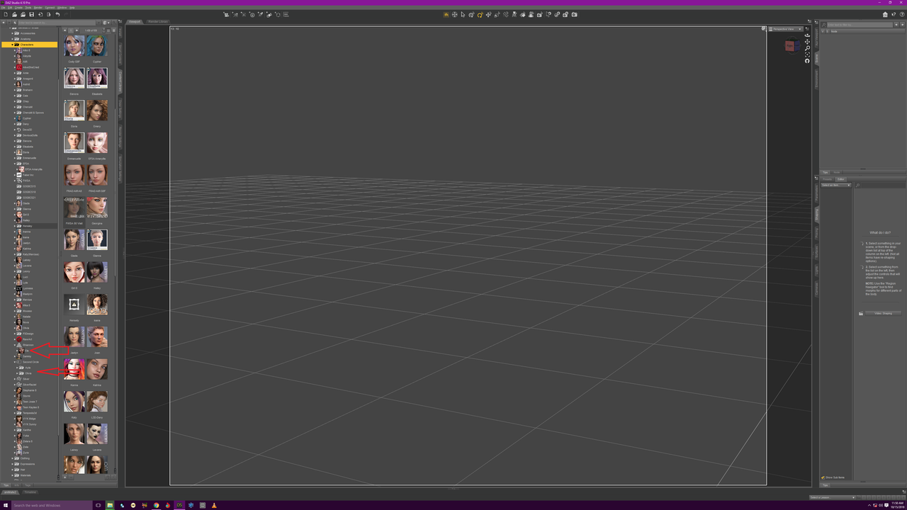Switch to the Render Library tab

[x=158, y=21]
